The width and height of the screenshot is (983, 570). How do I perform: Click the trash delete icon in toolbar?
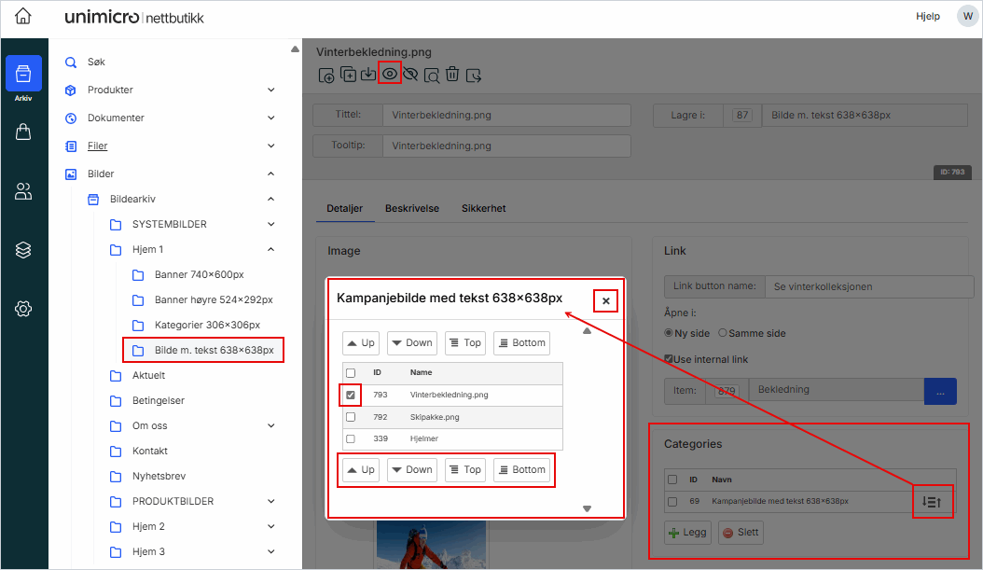click(451, 75)
